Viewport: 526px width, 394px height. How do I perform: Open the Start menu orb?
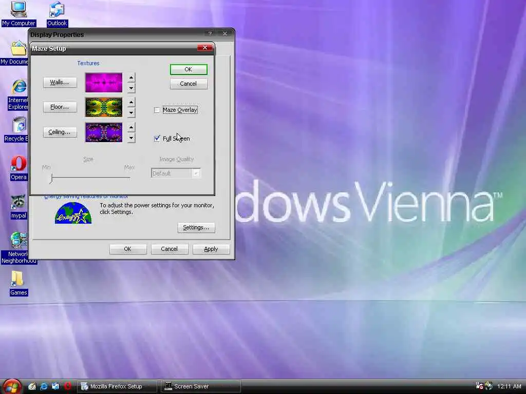12,386
